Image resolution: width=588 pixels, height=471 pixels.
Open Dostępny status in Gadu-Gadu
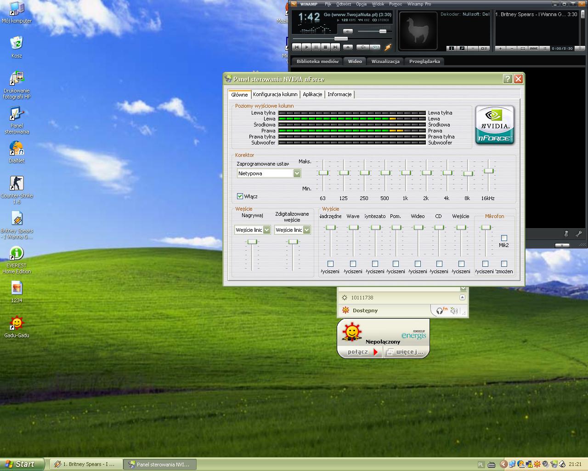365,310
